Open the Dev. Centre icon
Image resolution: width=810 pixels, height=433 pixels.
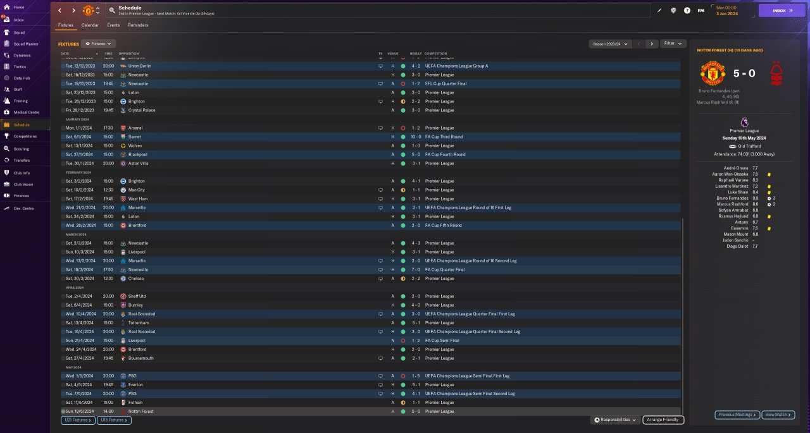coord(6,208)
